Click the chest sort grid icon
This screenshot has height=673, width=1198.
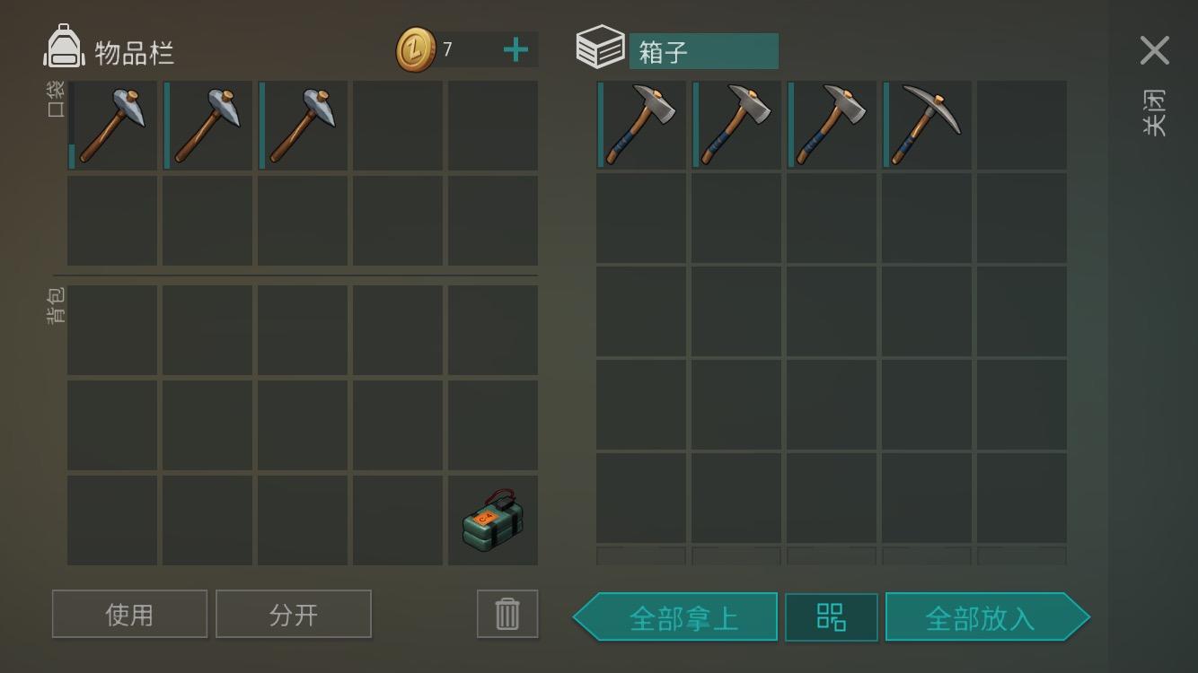pyautogui.click(x=832, y=617)
